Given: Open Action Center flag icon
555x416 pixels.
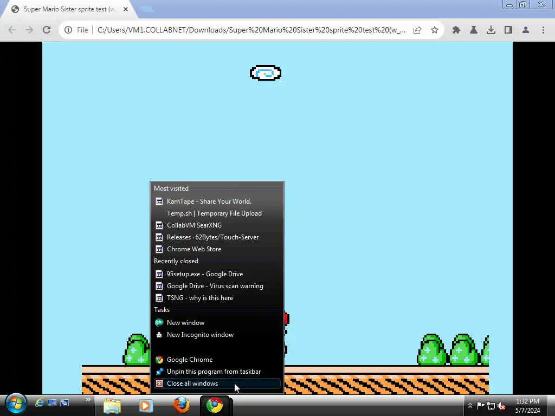Looking at the screenshot, I should [480, 405].
